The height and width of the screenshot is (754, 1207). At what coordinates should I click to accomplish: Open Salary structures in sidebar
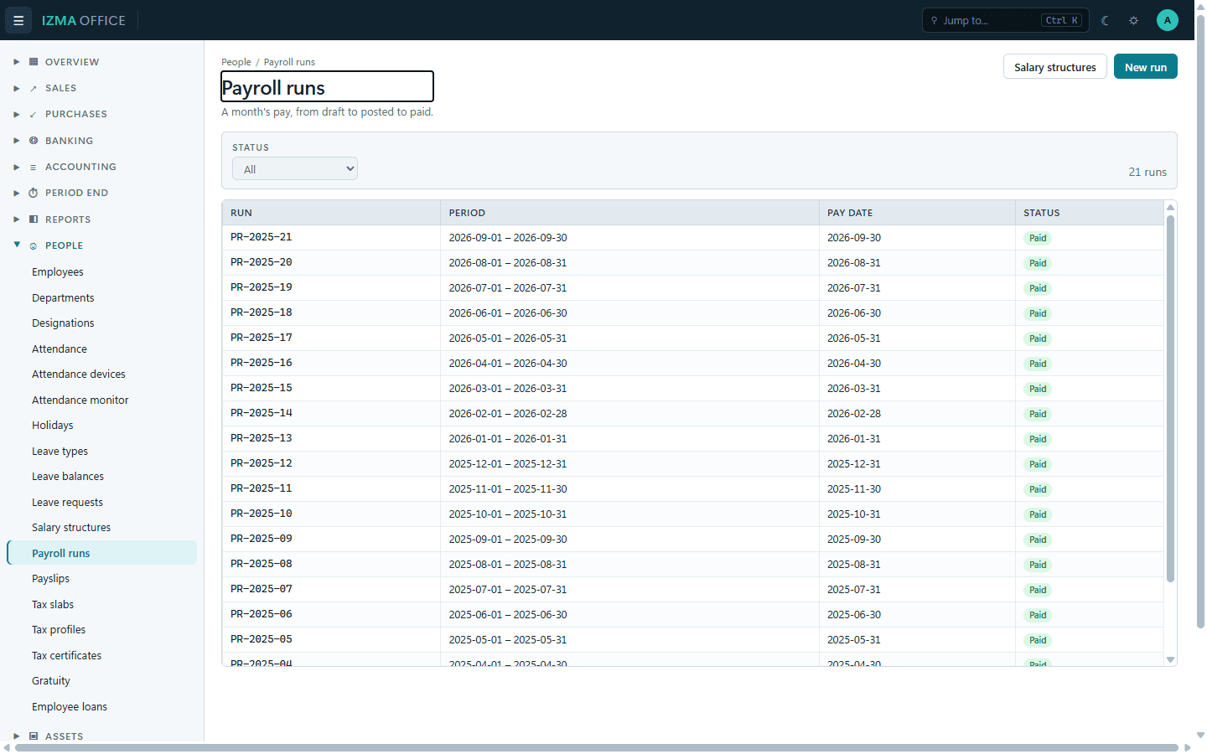101,528
